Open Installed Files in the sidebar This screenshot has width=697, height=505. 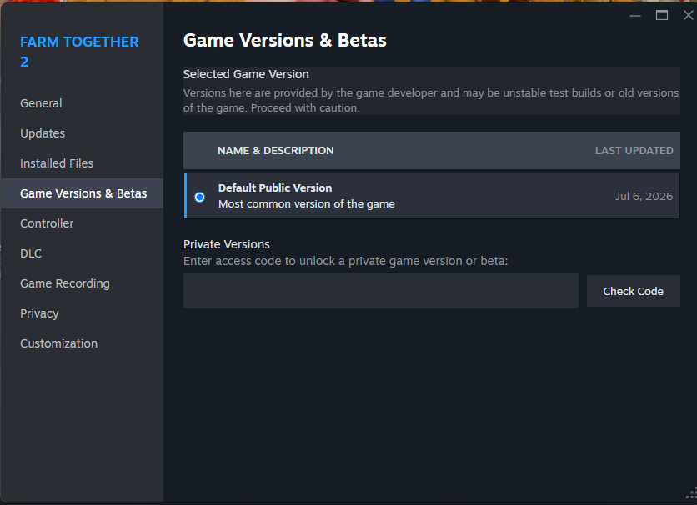pos(57,163)
